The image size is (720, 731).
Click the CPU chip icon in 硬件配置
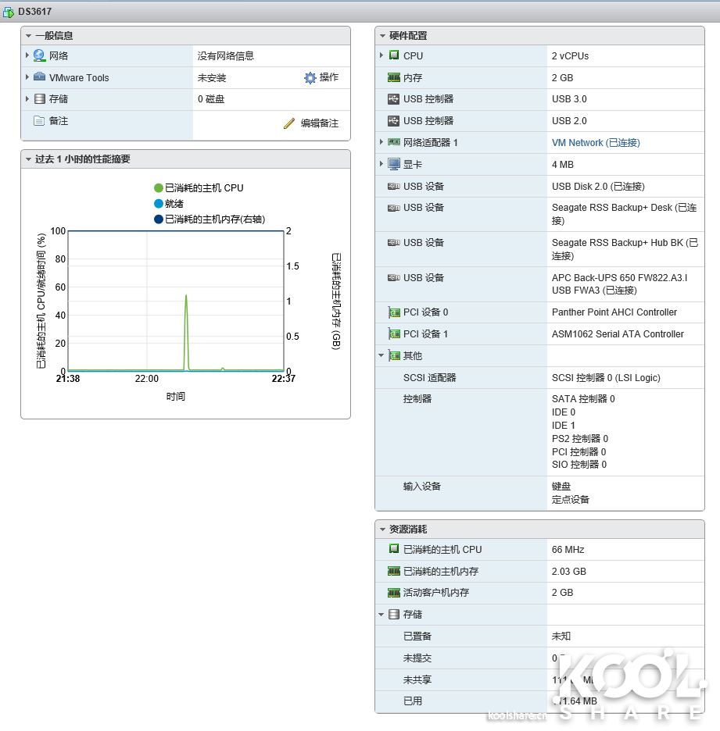[x=393, y=56]
